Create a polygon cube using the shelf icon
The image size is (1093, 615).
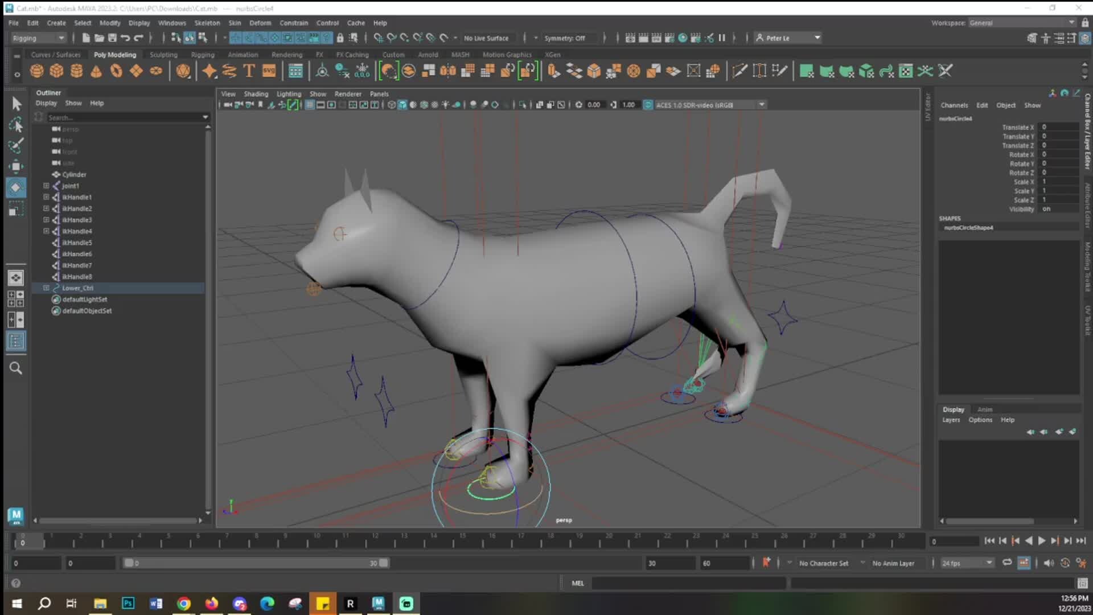pyautogui.click(x=56, y=71)
